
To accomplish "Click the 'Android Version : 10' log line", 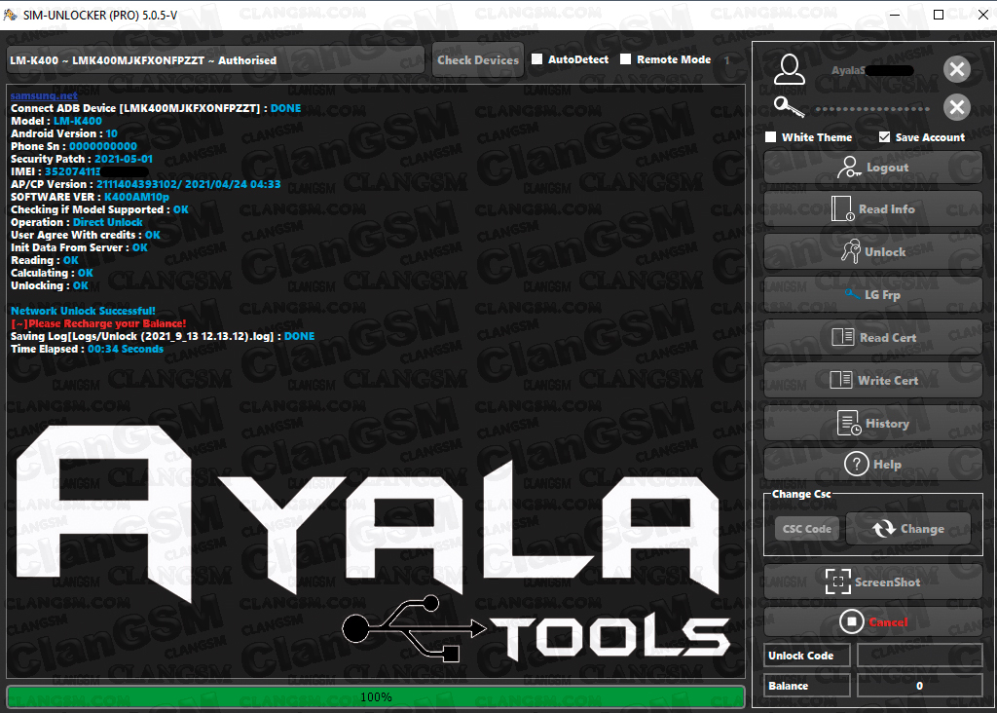I will [64, 133].
